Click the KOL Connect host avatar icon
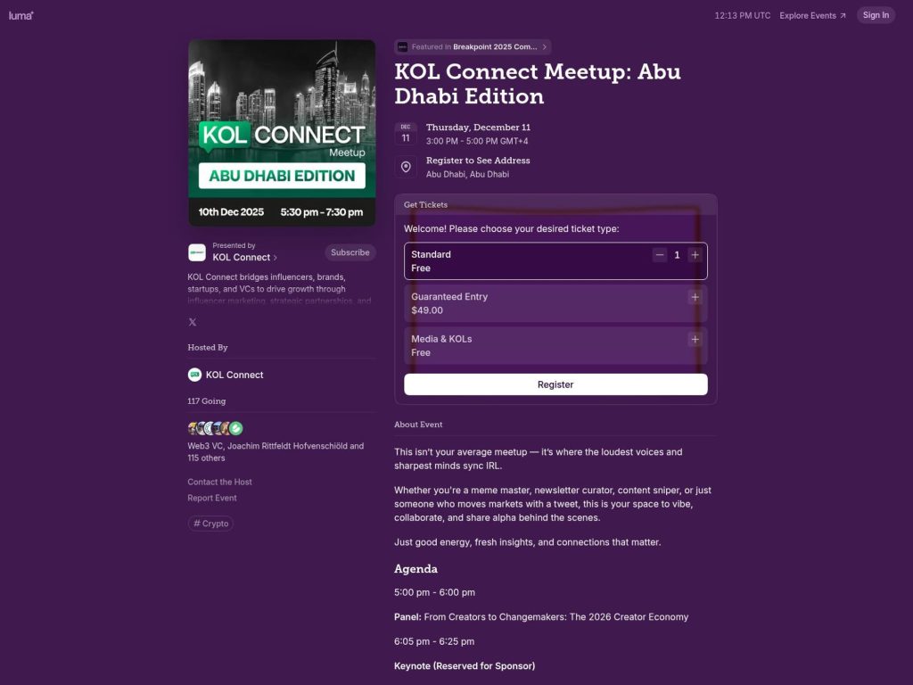The image size is (913, 685). [x=194, y=375]
